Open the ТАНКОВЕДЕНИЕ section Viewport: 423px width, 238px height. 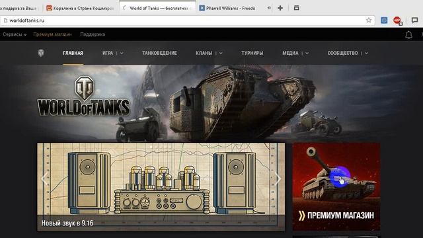159,53
